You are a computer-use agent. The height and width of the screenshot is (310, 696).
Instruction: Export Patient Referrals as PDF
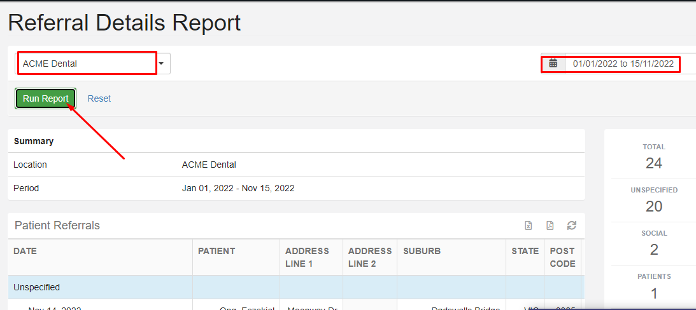pos(550,226)
